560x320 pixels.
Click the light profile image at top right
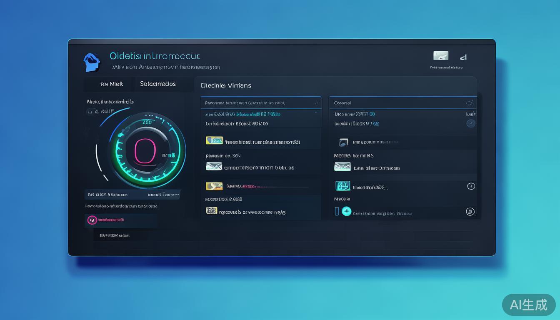tap(441, 56)
